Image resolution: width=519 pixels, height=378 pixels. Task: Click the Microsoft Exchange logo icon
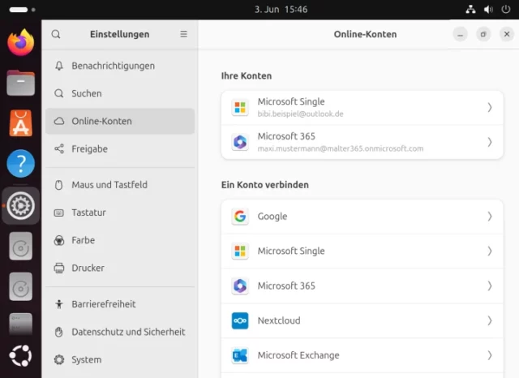coord(240,355)
